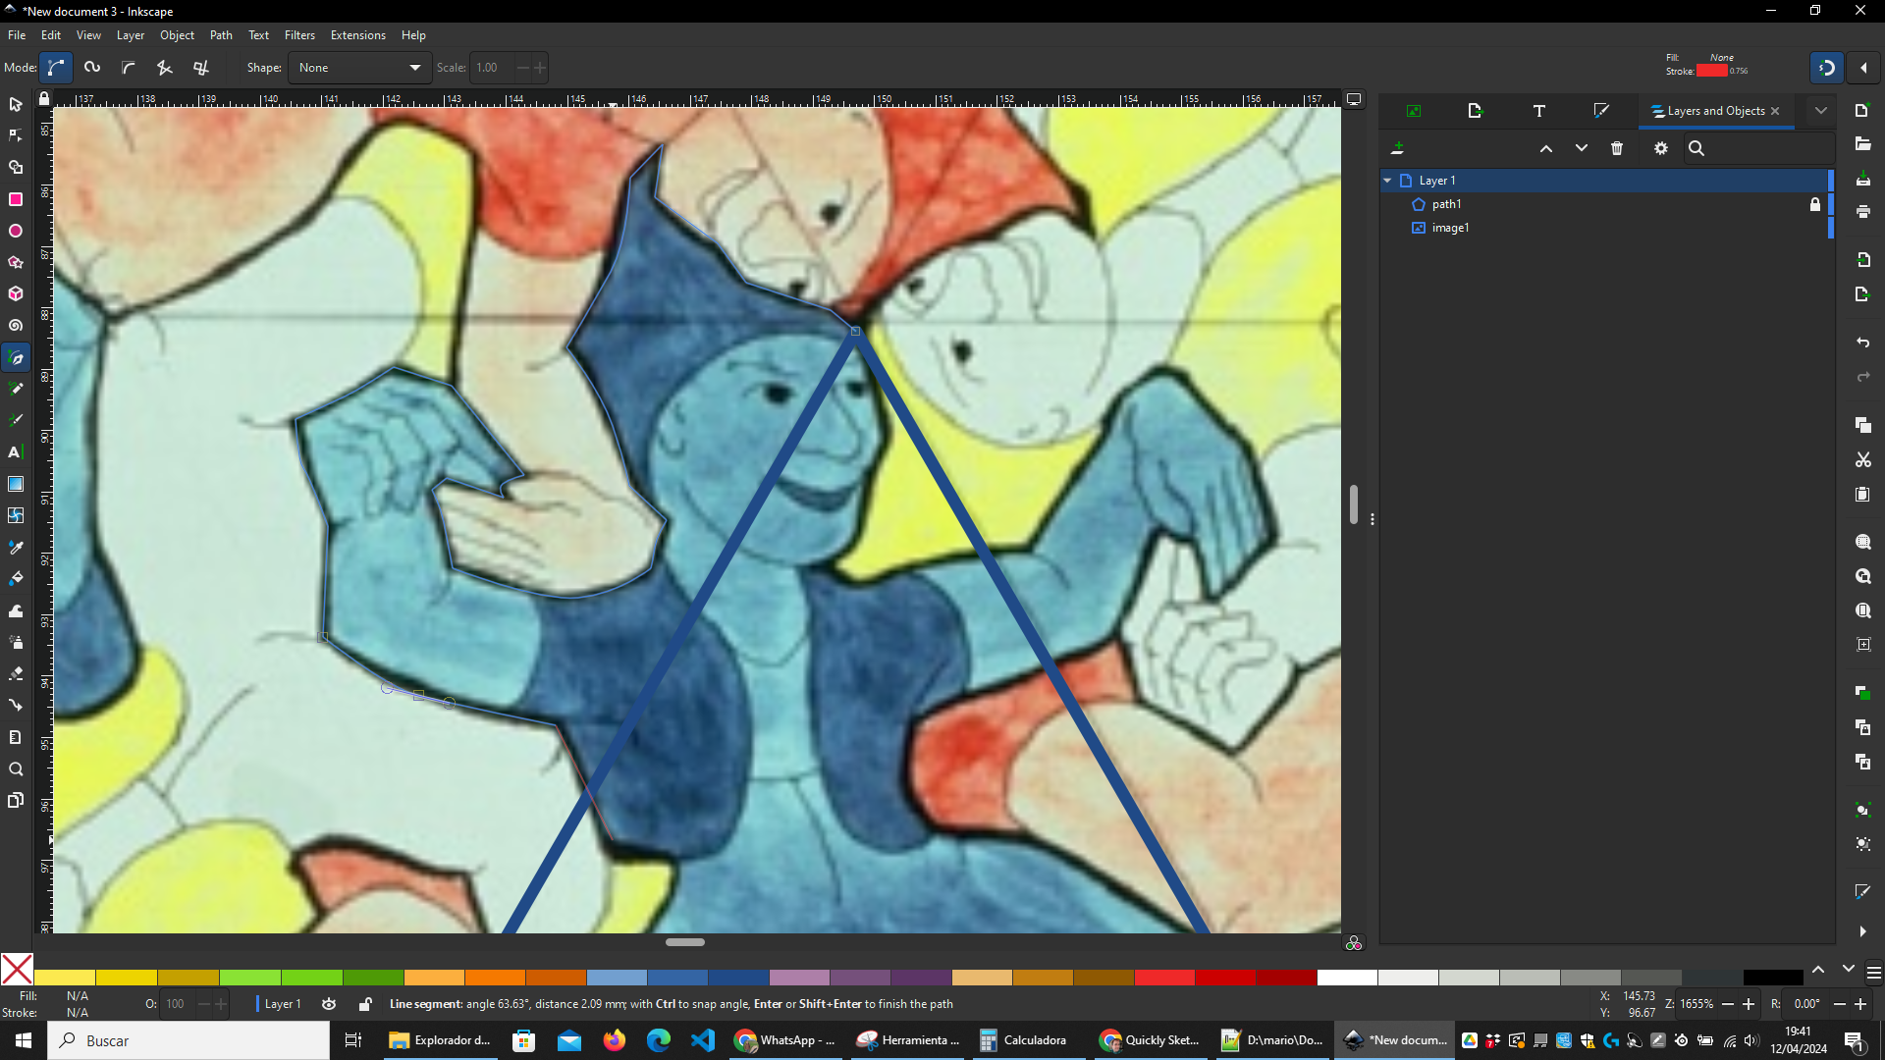This screenshot has width=1885, height=1060.
Task: Delete selected layer with trash icon
Action: (1617, 148)
